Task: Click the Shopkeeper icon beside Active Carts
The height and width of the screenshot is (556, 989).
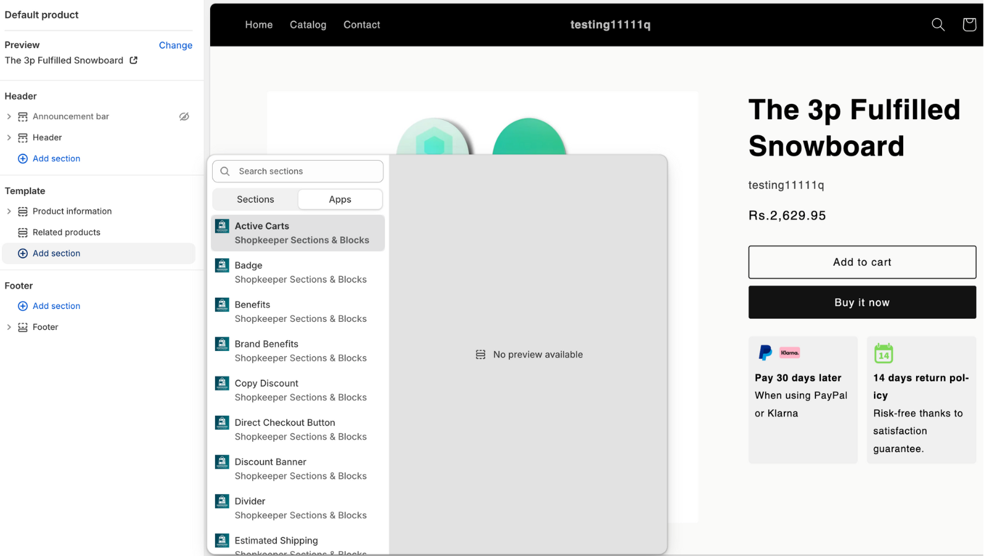Action: point(222,225)
